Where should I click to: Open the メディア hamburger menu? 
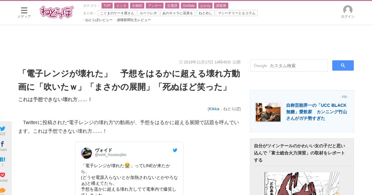coord(24,12)
